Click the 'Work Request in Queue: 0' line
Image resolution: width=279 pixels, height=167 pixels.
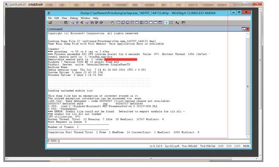coord(67,122)
